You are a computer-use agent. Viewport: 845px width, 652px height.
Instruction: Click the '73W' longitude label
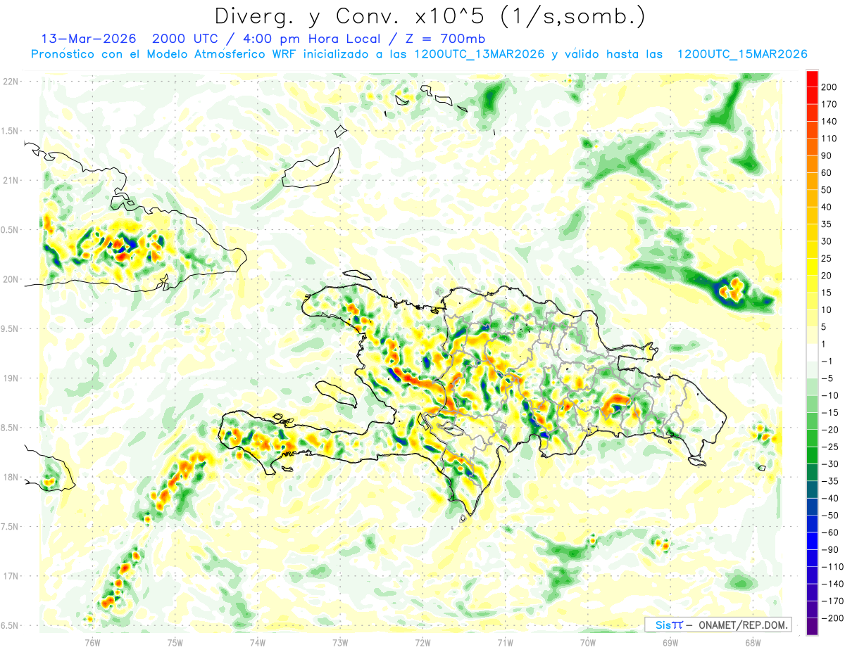[x=340, y=641]
